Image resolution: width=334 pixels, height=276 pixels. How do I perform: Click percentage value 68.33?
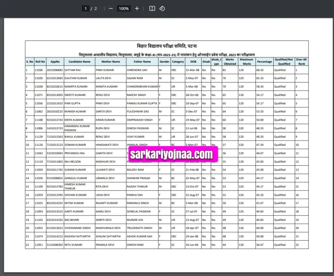coord(260,70)
